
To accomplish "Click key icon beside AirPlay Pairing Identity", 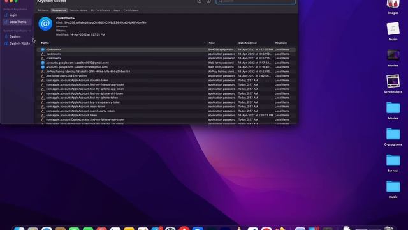I will point(43,72).
